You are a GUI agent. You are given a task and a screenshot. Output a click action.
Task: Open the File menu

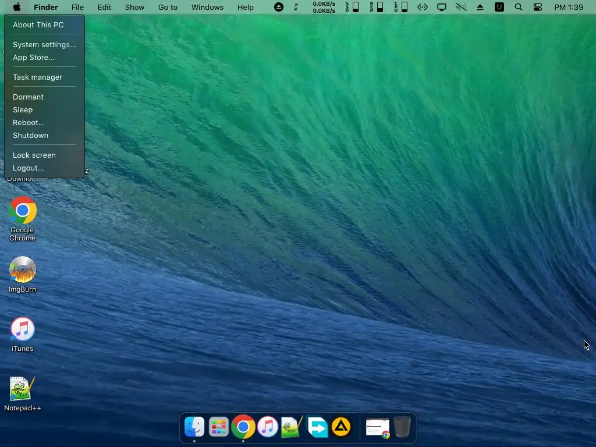(77, 7)
